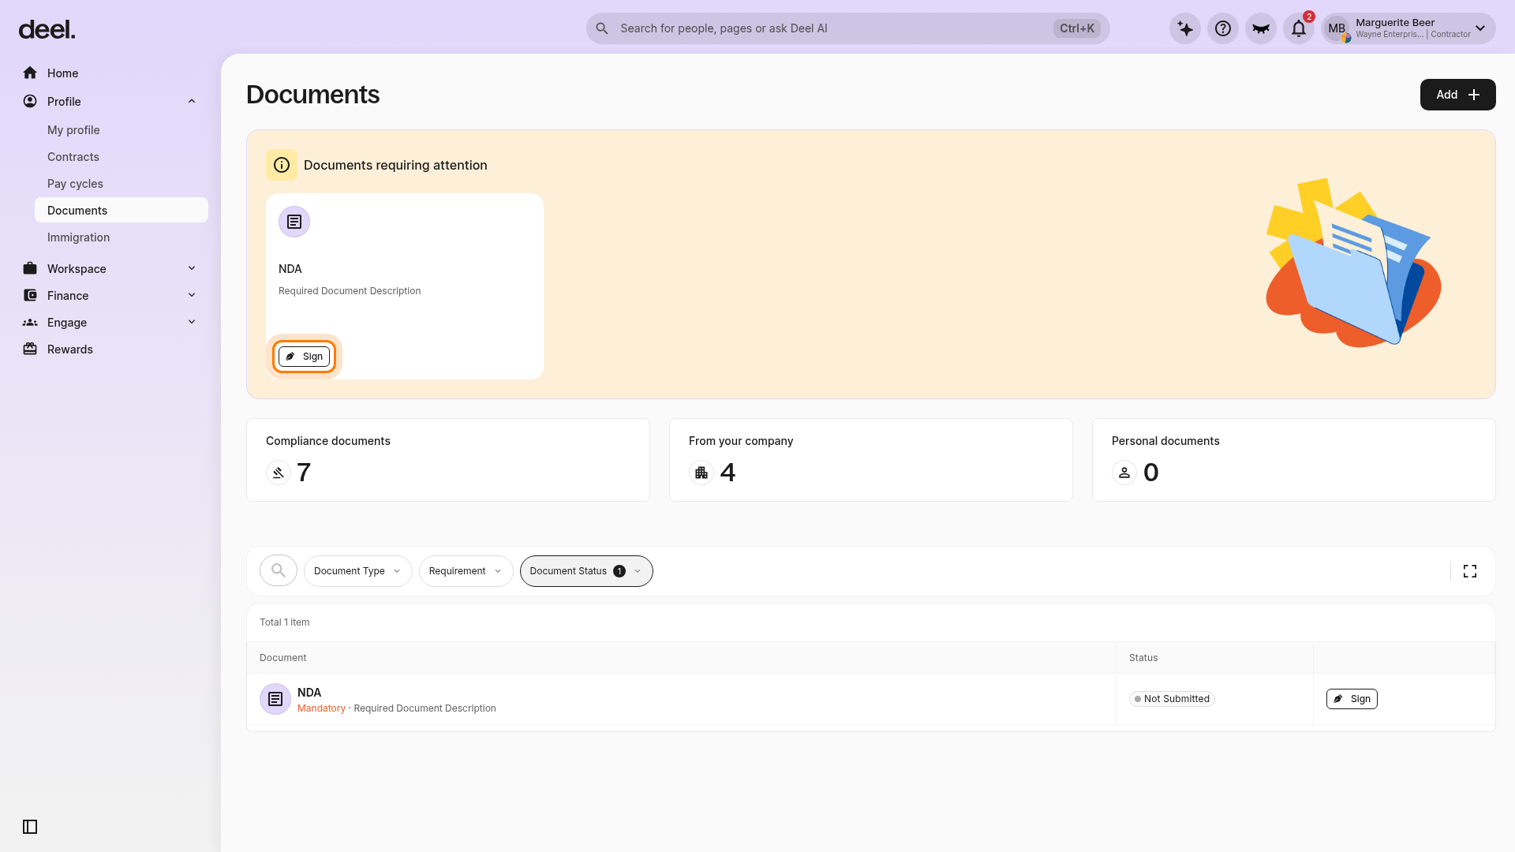Open Document Type filter dropdown
This screenshot has height=852, width=1515.
pyautogui.click(x=357, y=571)
